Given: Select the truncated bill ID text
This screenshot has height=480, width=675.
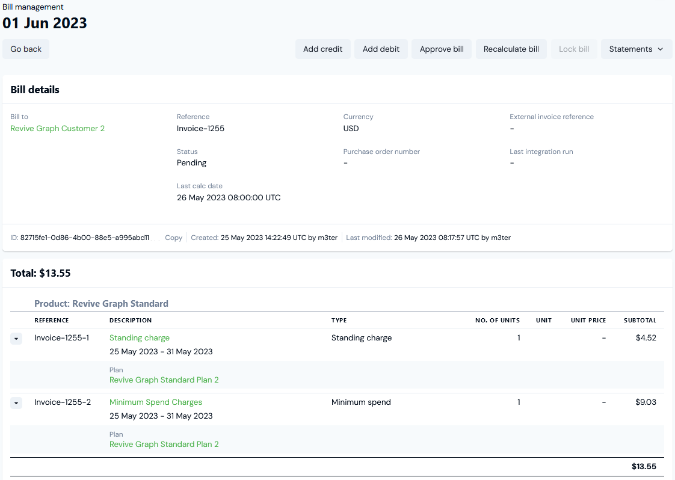Looking at the screenshot, I should [x=85, y=238].
